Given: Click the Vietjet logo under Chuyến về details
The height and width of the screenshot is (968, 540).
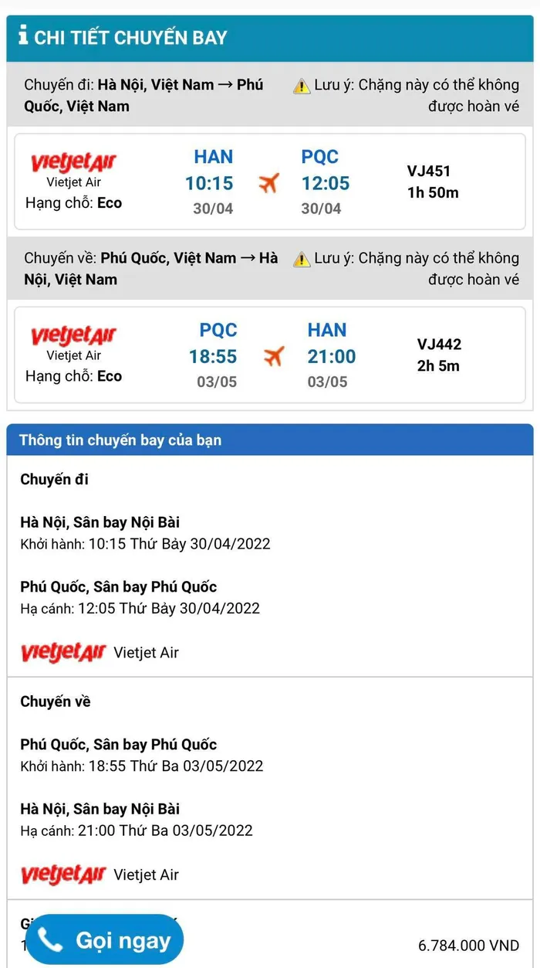Looking at the screenshot, I should pyautogui.click(x=62, y=875).
